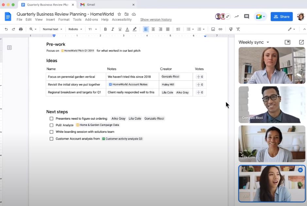Open the Roboto font dropdown

click(75, 29)
